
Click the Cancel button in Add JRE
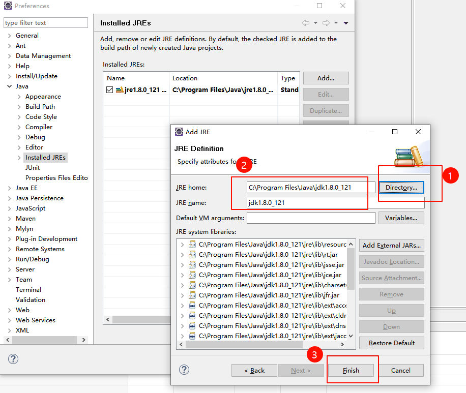point(400,371)
